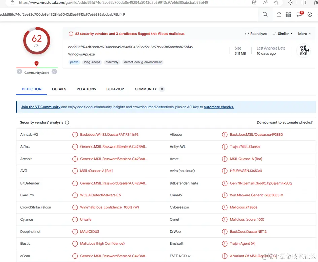Click the browser site lock icon
This screenshot has width=318, height=262.
tap(12, 3)
